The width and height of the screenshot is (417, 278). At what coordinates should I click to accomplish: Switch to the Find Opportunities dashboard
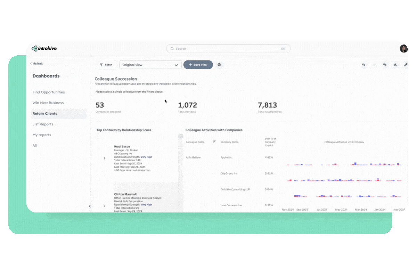(x=48, y=92)
